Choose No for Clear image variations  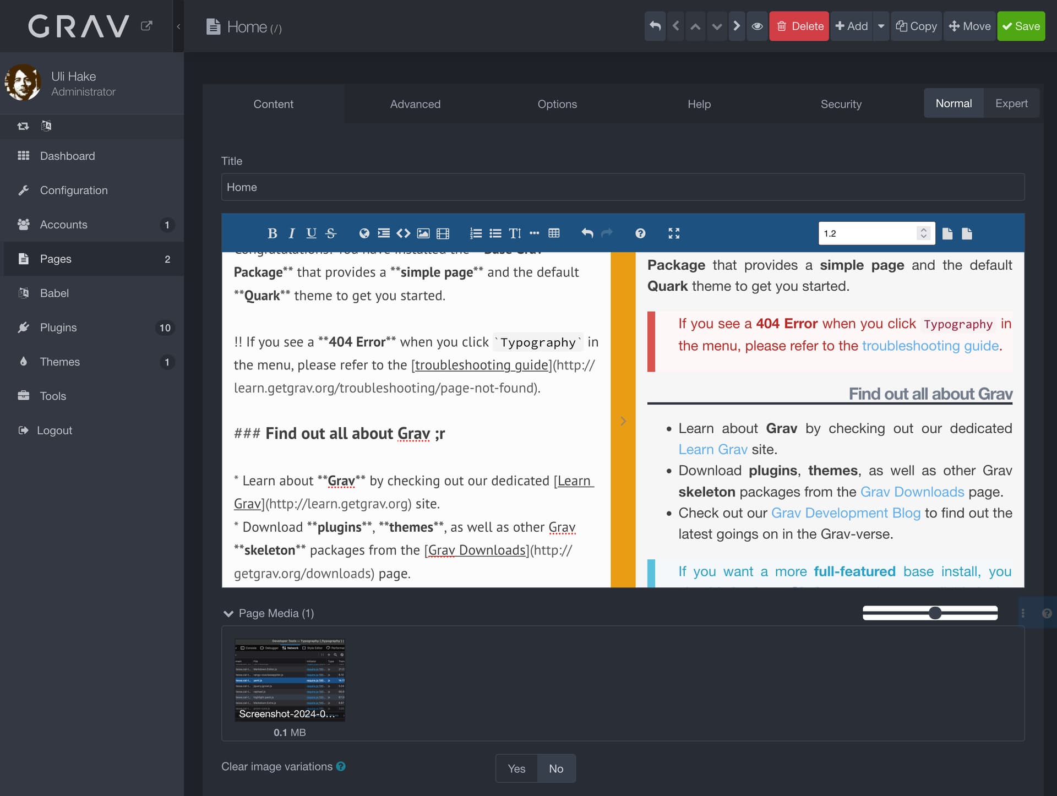(x=556, y=768)
